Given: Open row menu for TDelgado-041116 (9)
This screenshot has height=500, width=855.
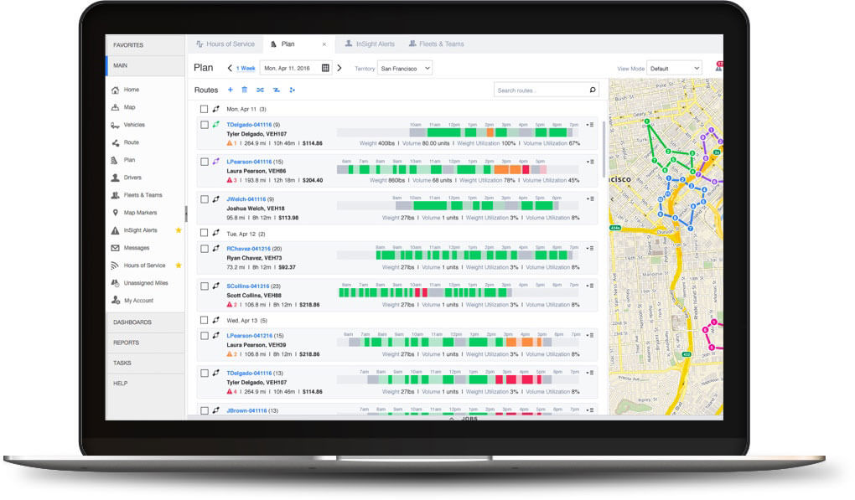Looking at the screenshot, I should point(591,125).
